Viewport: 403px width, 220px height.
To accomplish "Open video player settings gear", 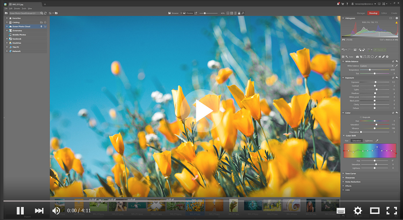I will (x=358, y=210).
